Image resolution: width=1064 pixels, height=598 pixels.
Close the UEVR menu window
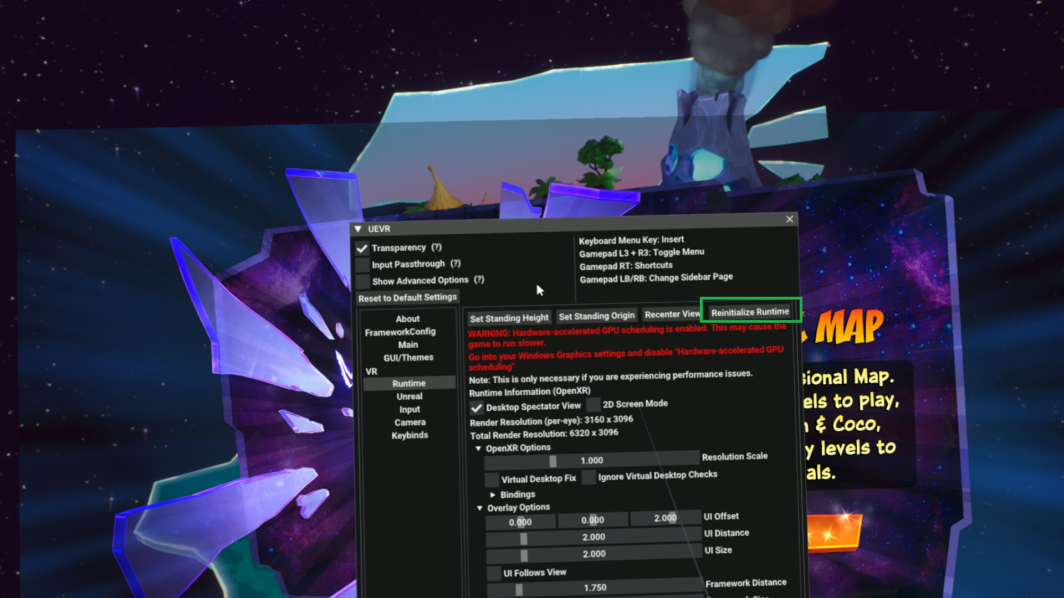coord(790,219)
